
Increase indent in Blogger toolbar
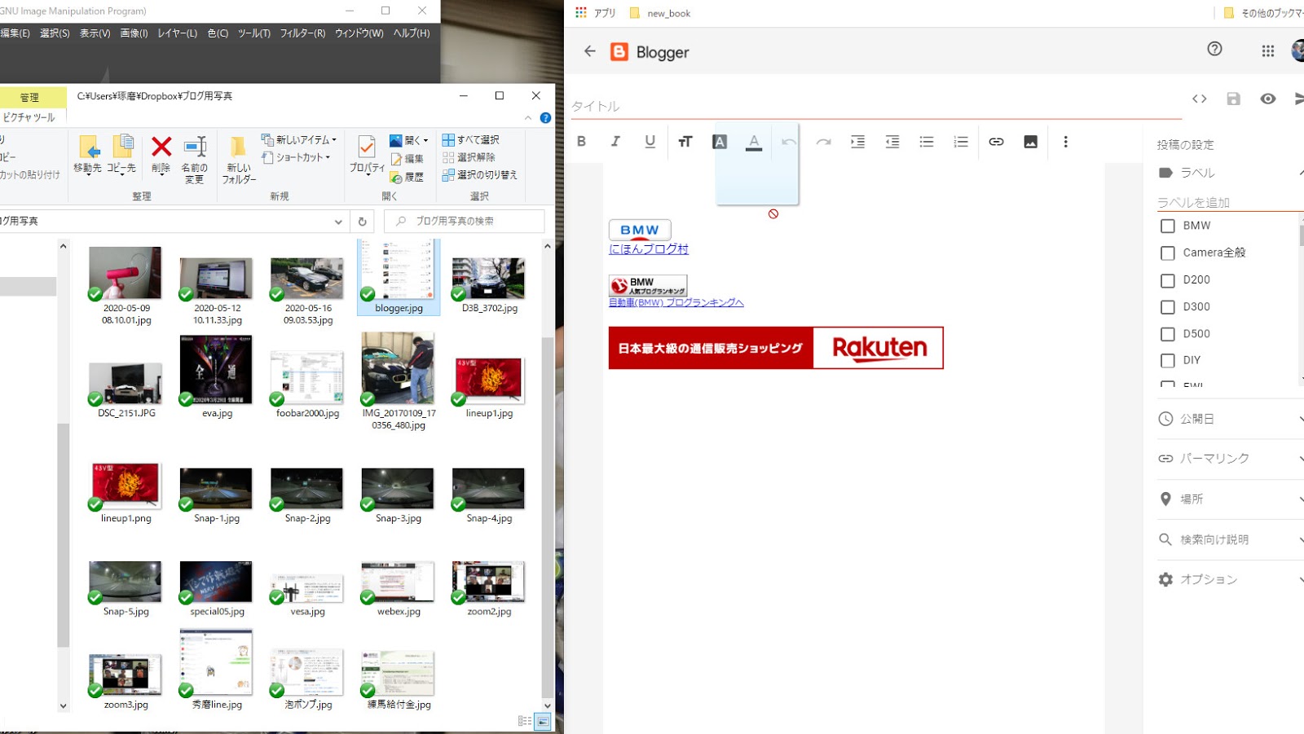857,142
